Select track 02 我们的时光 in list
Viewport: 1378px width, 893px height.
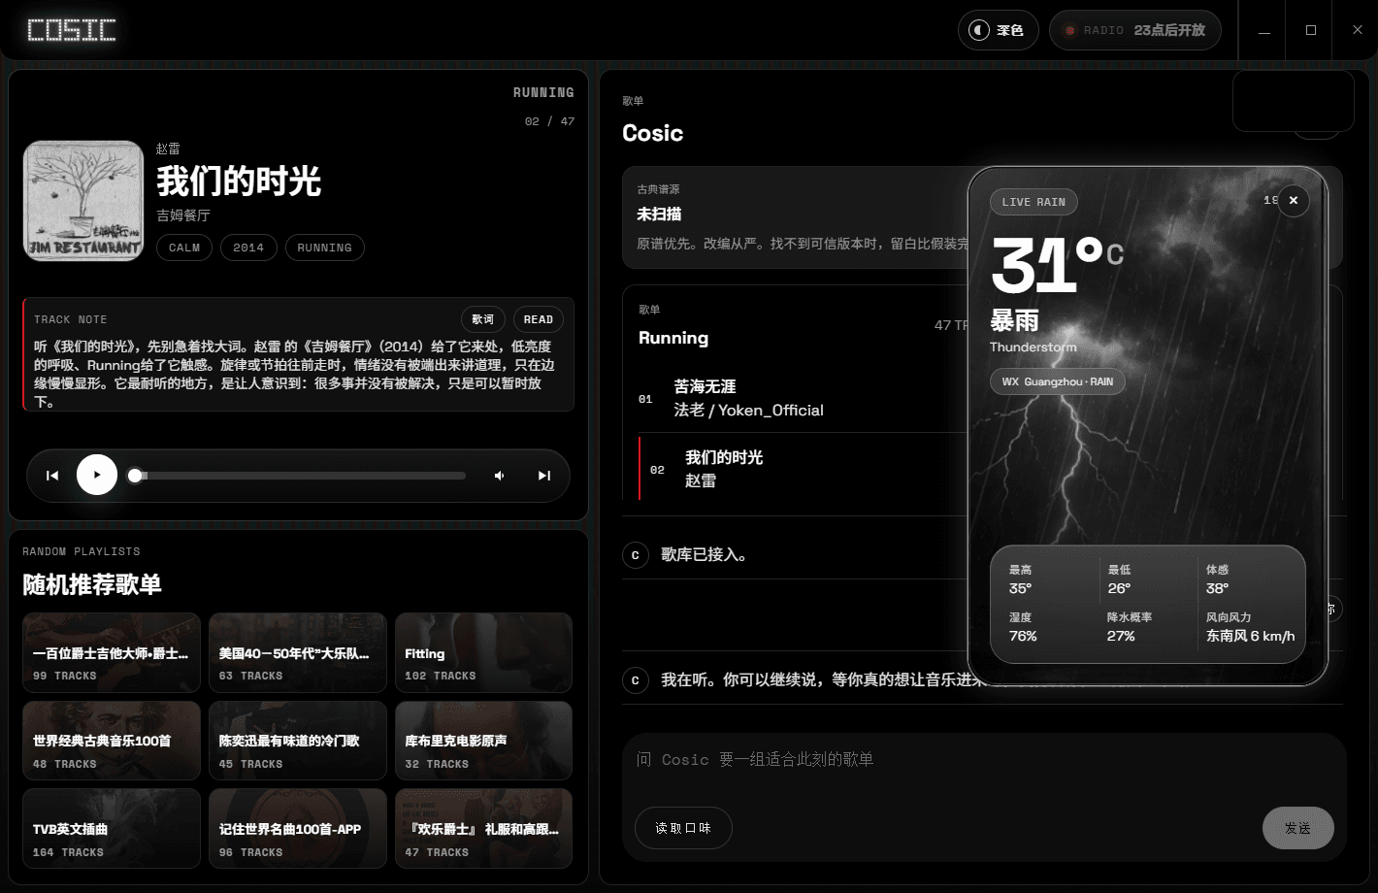[803, 469]
